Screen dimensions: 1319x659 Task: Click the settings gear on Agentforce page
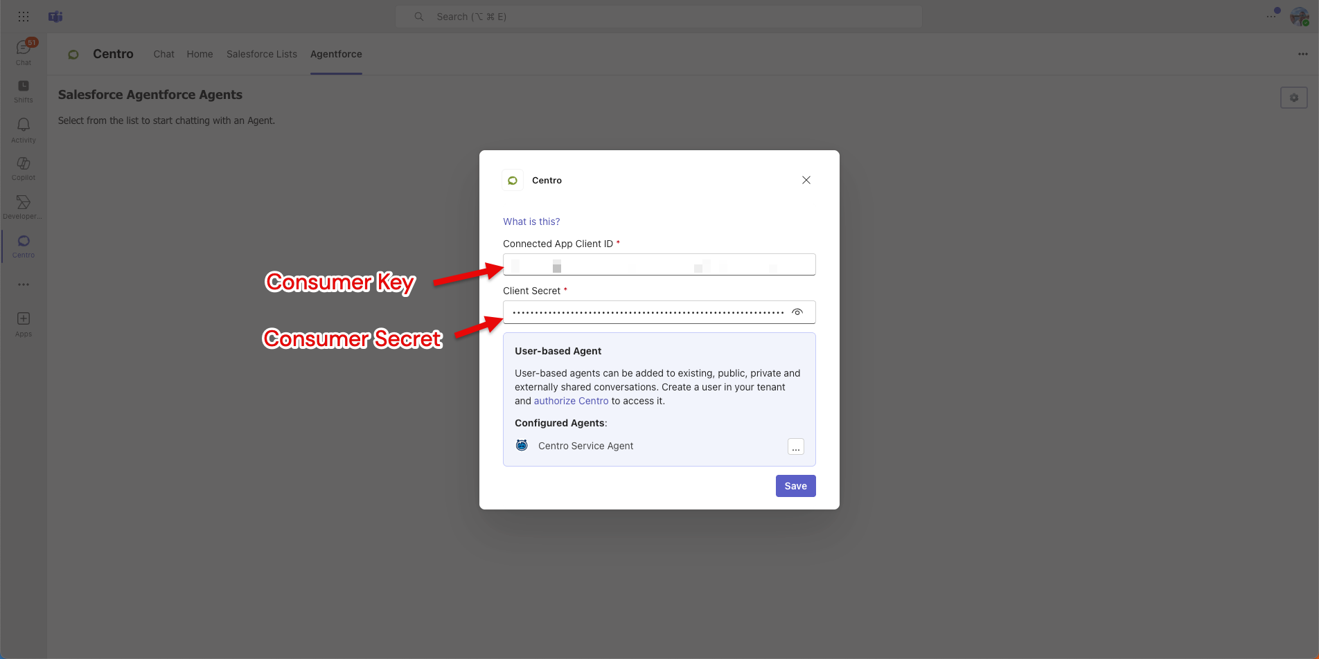tap(1293, 98)
